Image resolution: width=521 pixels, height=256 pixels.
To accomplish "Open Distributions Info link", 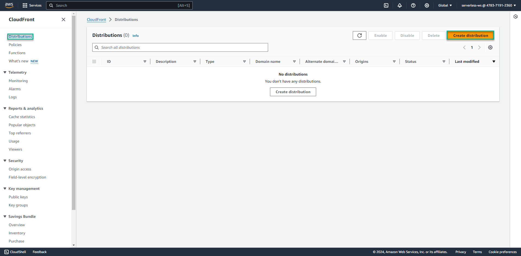I will coord(135,36).
